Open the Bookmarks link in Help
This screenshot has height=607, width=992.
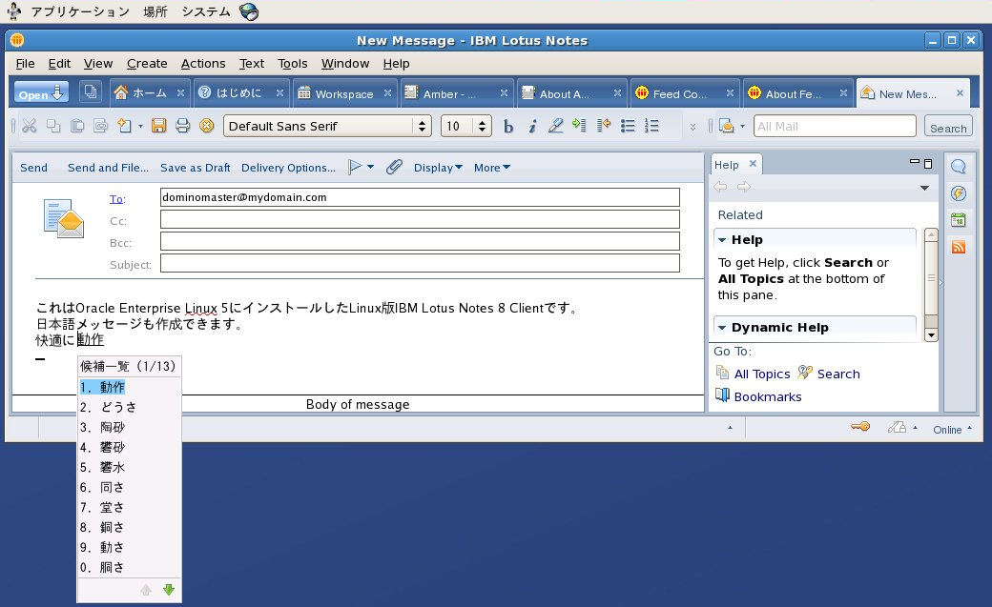tap(768, 396)
